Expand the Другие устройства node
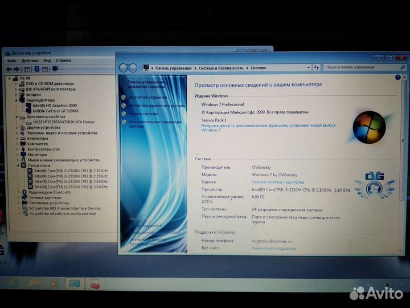This screenshot has width=410, height=308. click(x=17, y=128)
